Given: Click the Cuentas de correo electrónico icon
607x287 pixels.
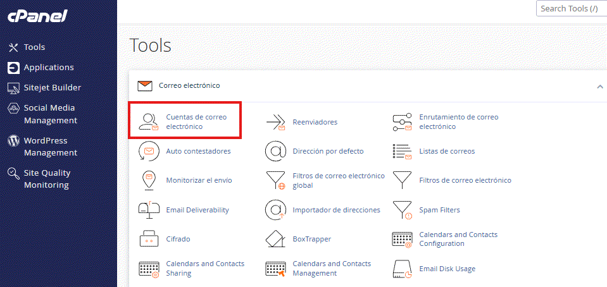Looking at the screenshot, I should pos(149,121).
